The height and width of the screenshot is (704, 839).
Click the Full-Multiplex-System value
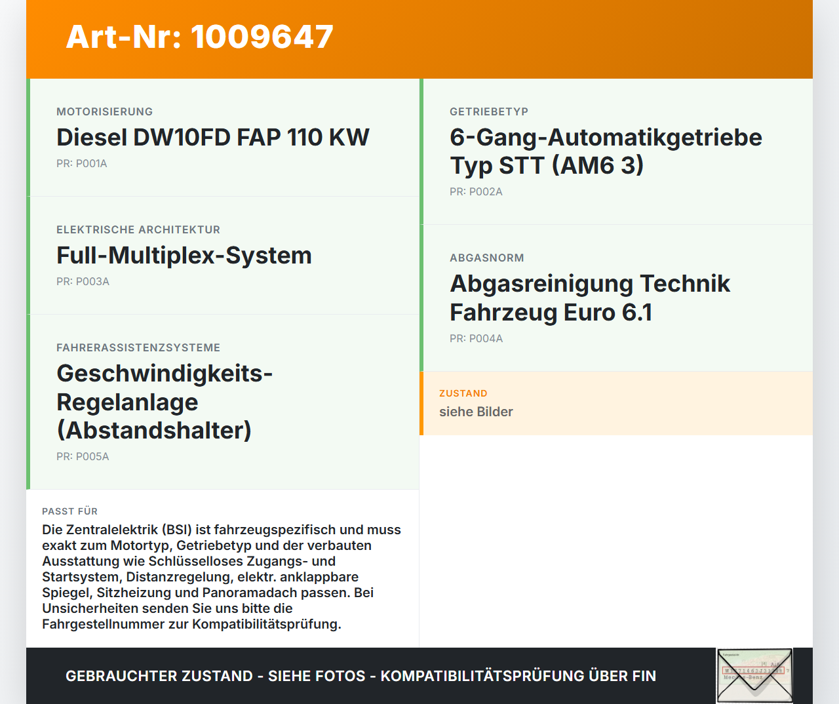pyautogui.click(x=184, y=255)
